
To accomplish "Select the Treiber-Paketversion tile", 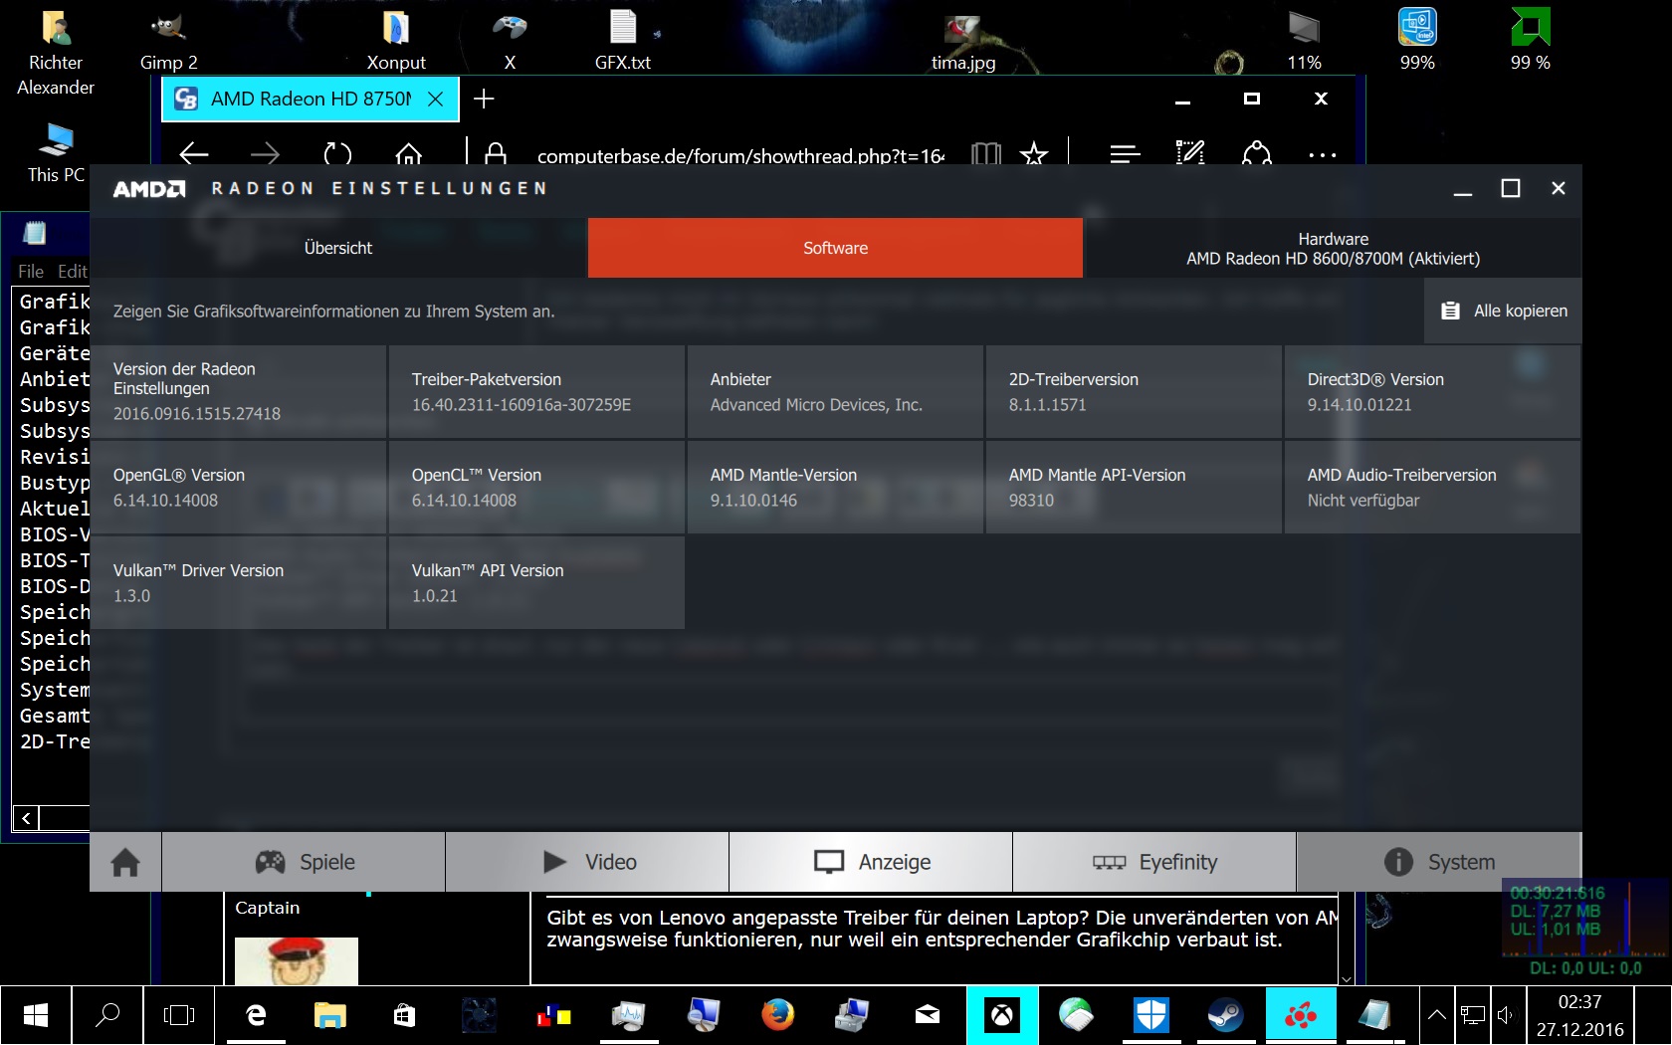I will (x=536, y=392).
